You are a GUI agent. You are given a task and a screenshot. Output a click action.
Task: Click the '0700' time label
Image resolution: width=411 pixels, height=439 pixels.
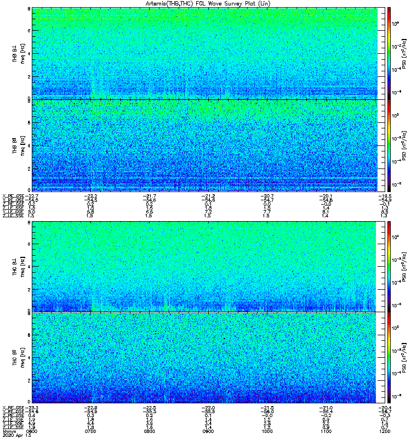pos(90,431)
